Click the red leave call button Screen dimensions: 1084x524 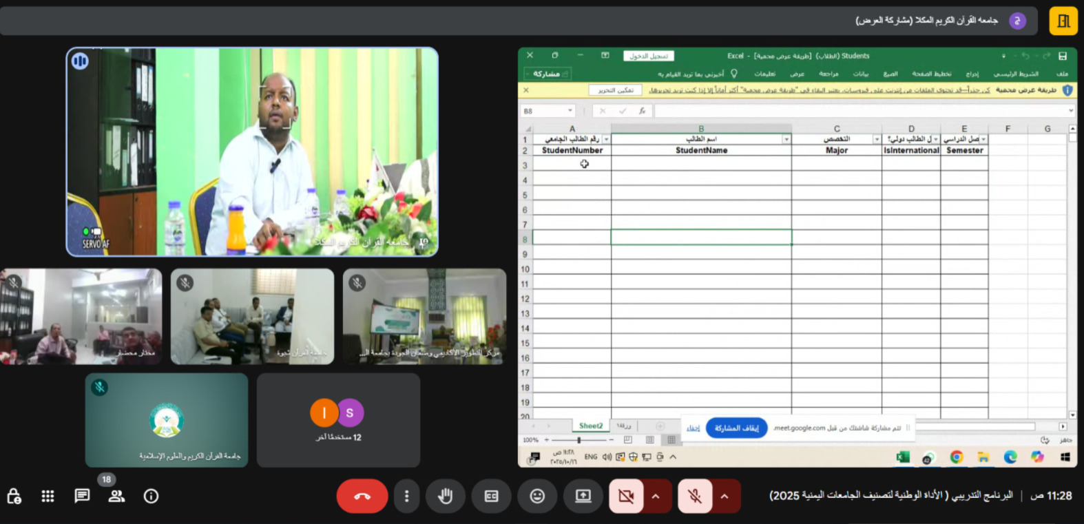click(x=362, y=496)
